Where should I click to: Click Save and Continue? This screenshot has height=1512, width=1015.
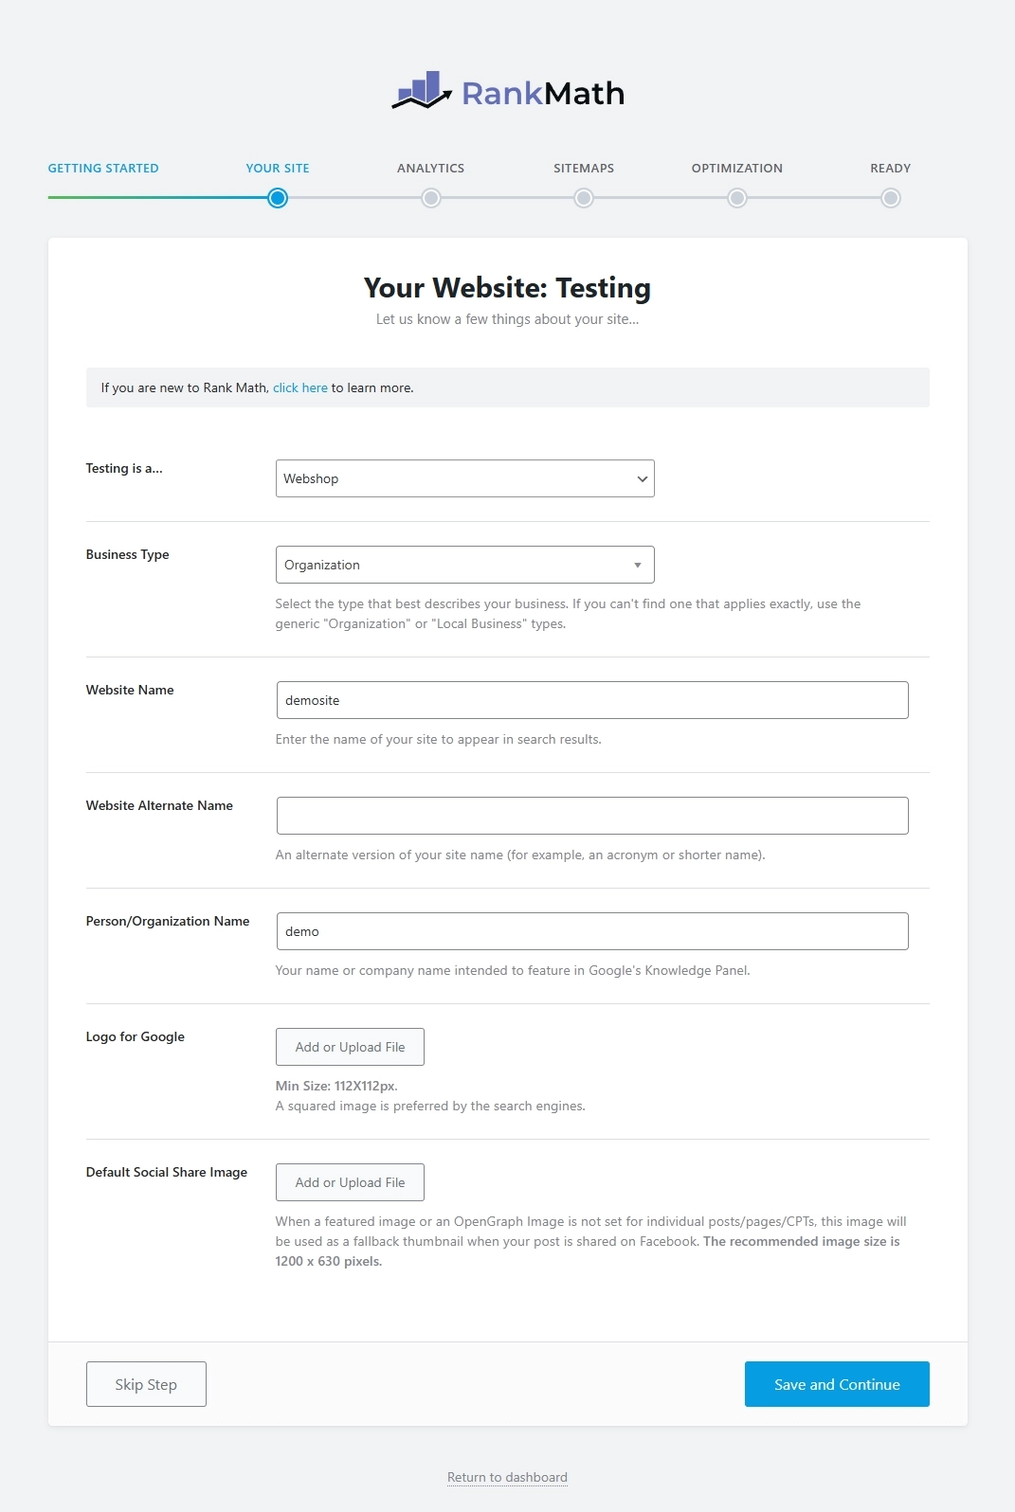tap(837, 1384)
